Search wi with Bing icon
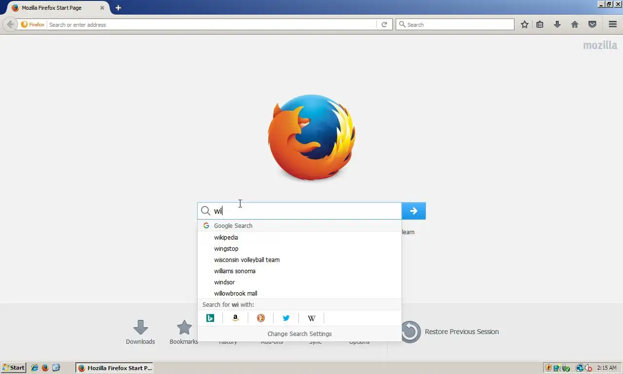623x374 pixels. pyautogui.click(x=210, y=318)
